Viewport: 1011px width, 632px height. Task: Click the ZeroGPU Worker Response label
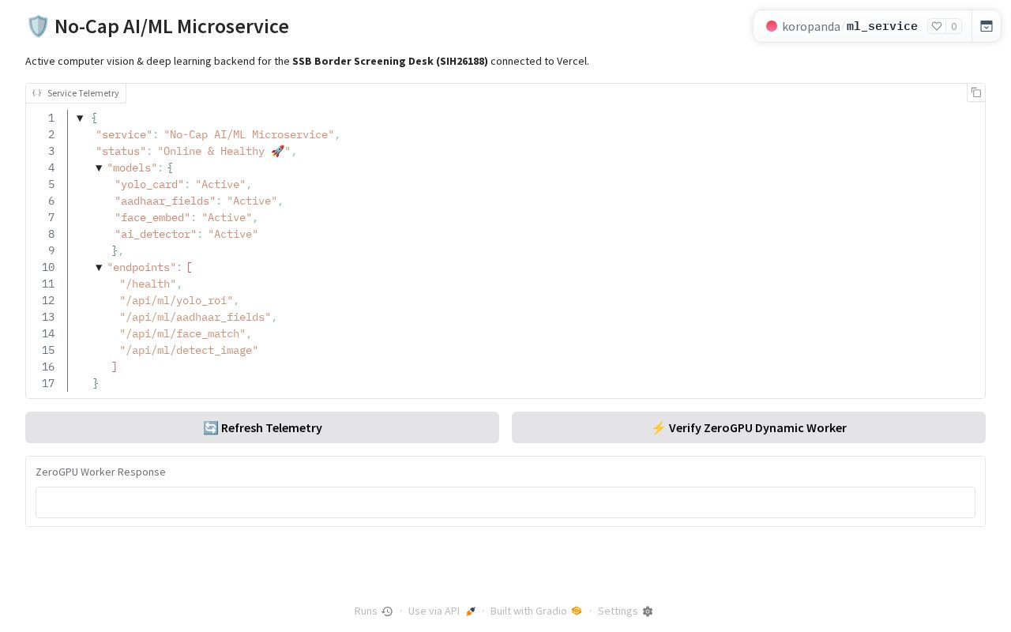[100, 472]
